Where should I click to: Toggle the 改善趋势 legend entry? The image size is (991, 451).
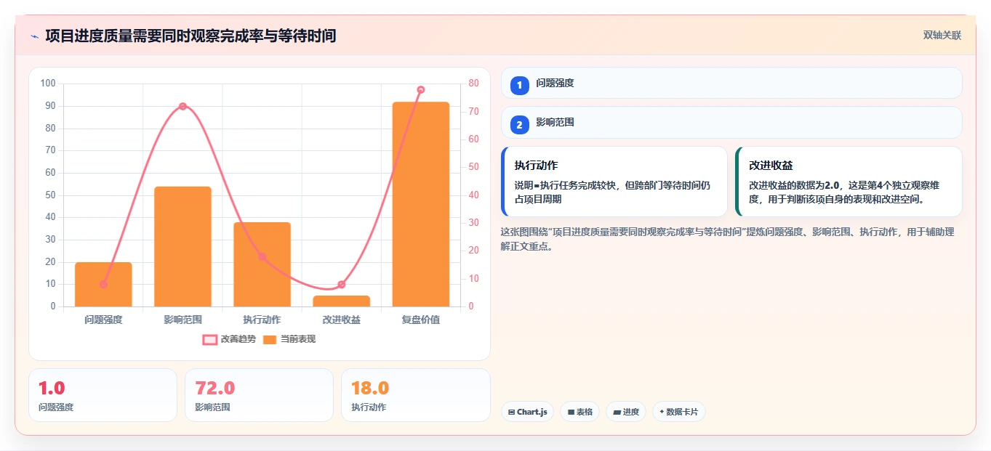pos(229,339)
